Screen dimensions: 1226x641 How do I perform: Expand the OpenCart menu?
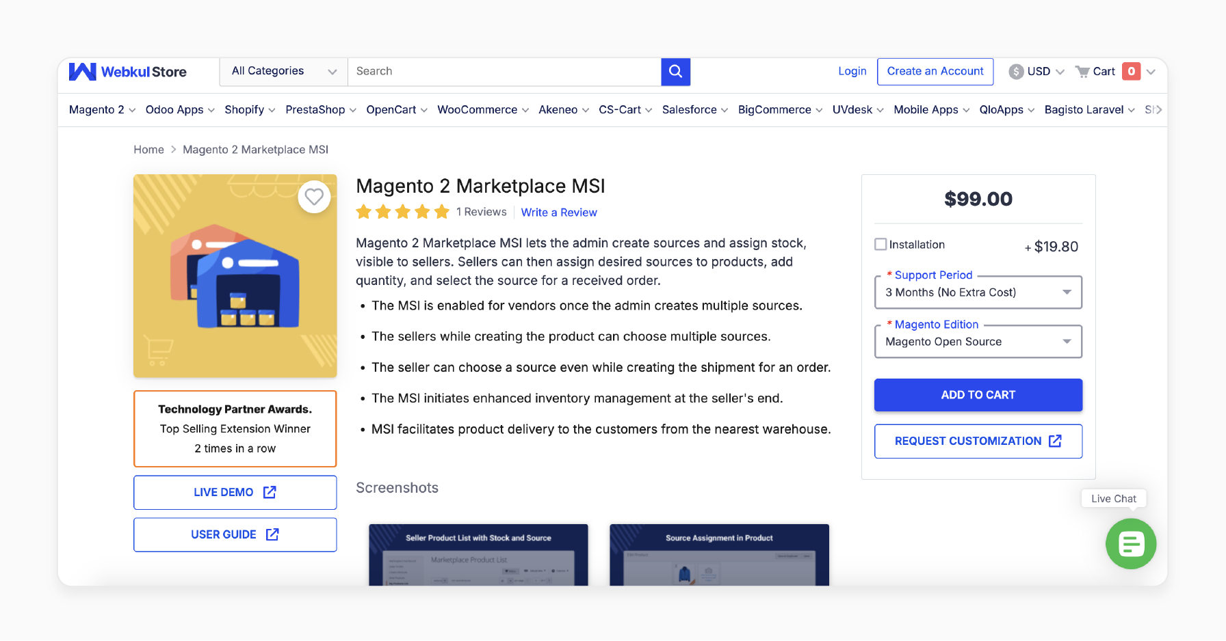(x=397, y=110)
